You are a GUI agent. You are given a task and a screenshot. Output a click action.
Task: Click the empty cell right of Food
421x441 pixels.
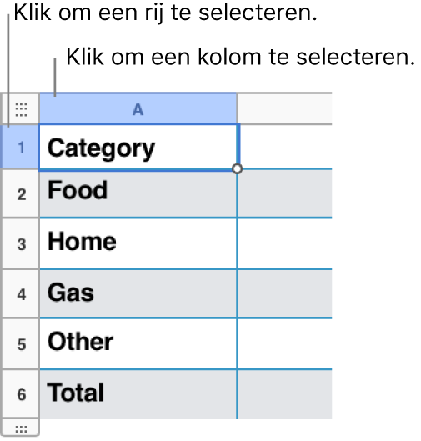pyautogui.click(x=285, y=194)
